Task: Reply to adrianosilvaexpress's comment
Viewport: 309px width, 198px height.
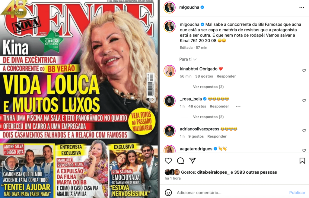Action: [217, 136]
